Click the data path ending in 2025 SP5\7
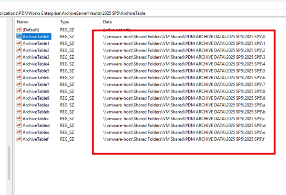The height and width of the screenshot is (195, 286). click(184, 84)
